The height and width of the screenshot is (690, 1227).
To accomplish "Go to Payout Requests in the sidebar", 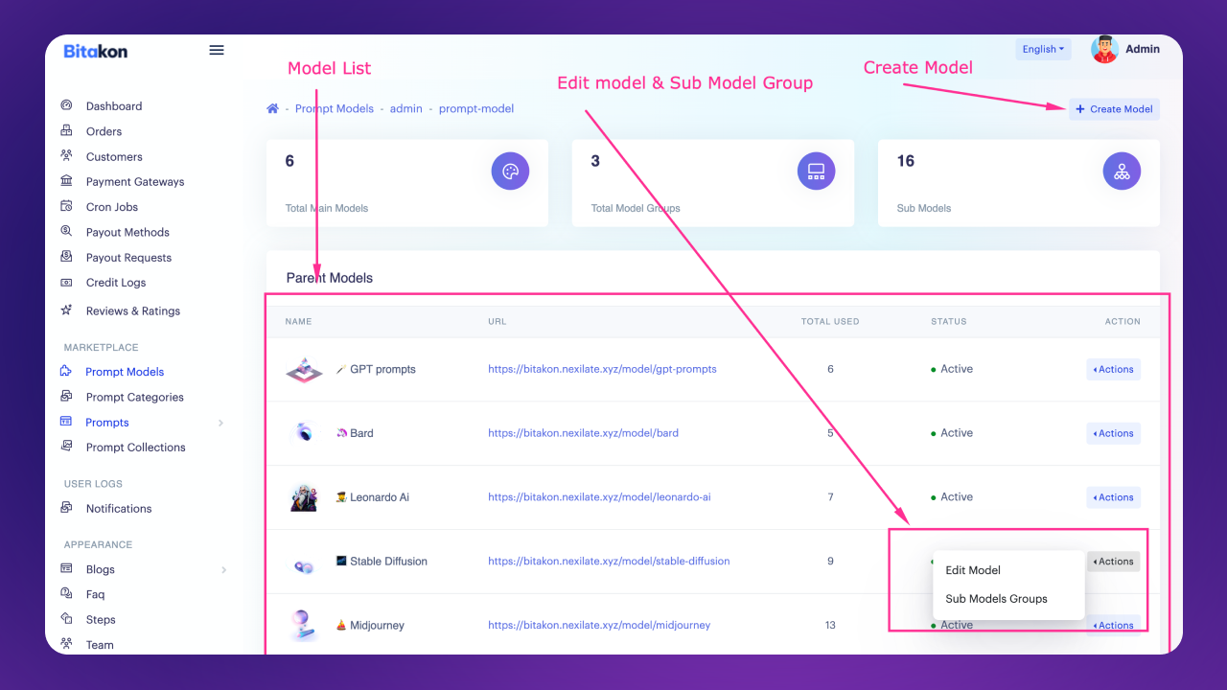I will (x=128, y=258).
